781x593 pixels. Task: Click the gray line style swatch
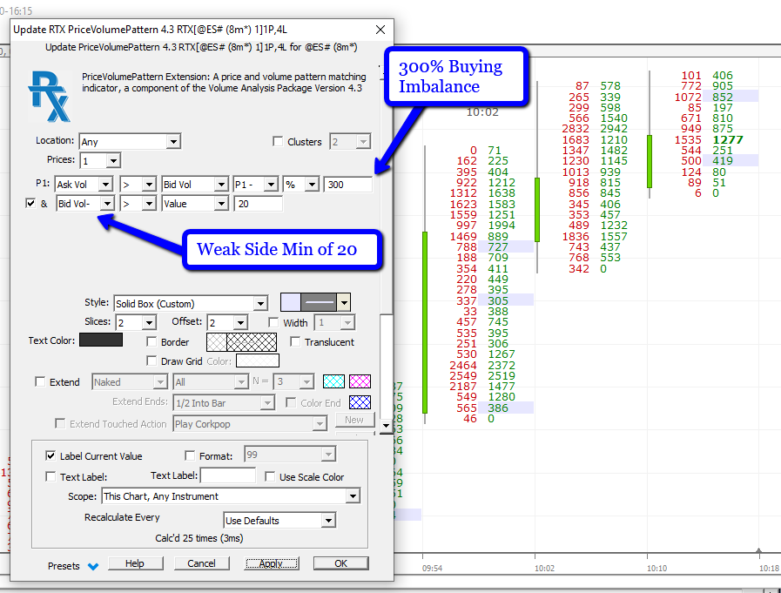(x=319, y=302)
